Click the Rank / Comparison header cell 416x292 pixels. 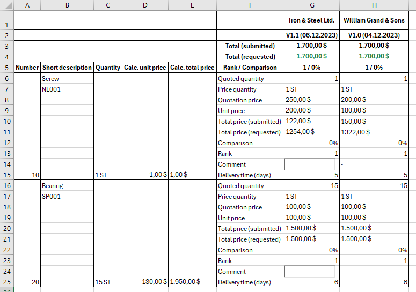click(x=250, y=68)
